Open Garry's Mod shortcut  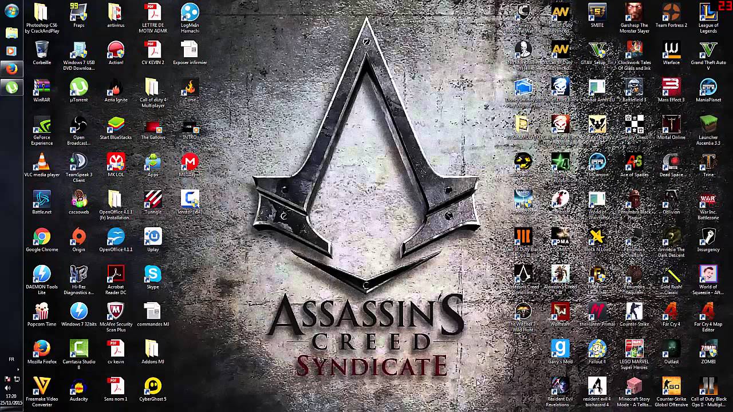click(560, 352)
